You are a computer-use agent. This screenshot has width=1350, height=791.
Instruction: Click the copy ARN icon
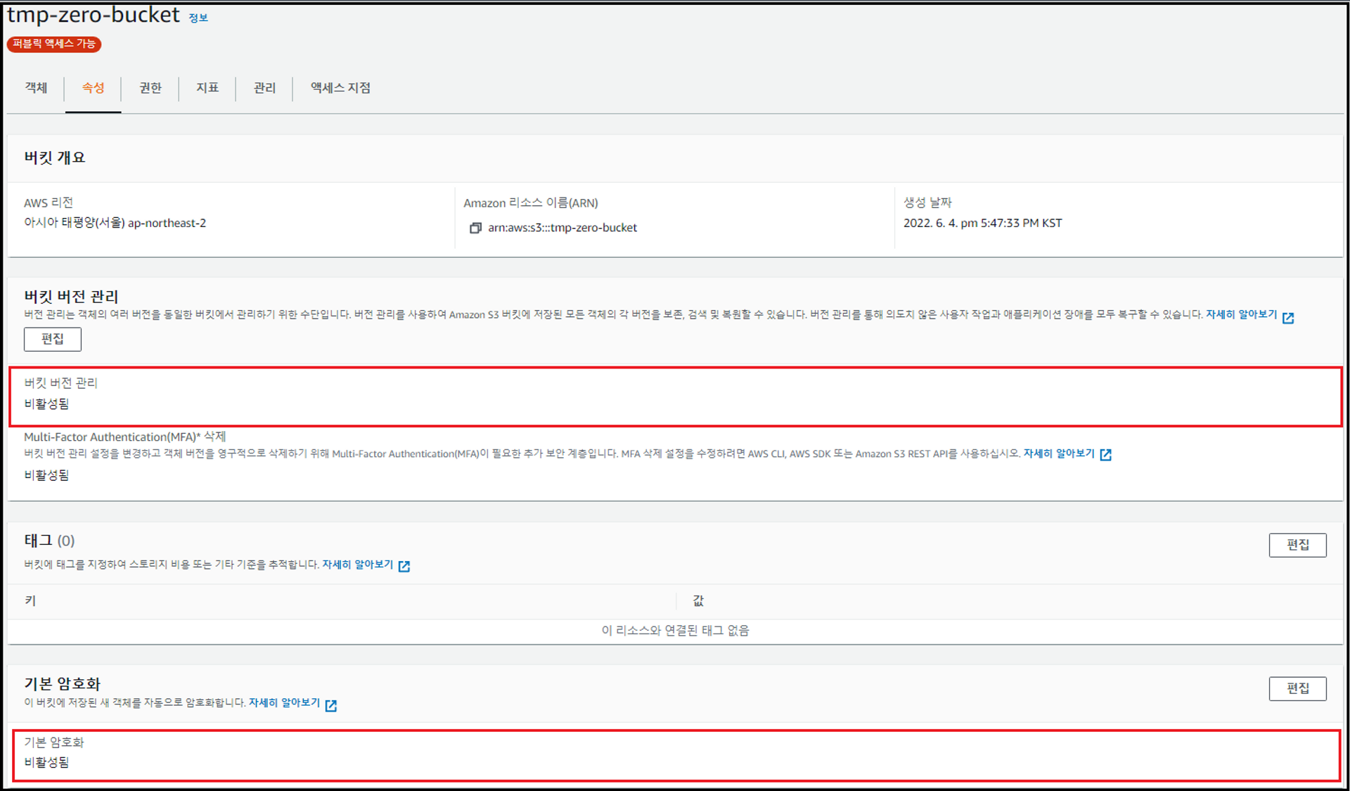click(x=475, y=228)
